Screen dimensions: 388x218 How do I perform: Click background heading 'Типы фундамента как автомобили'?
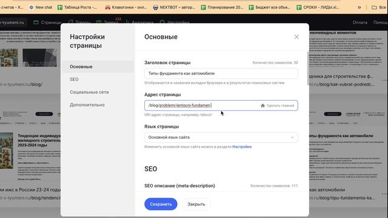point(341,136)
